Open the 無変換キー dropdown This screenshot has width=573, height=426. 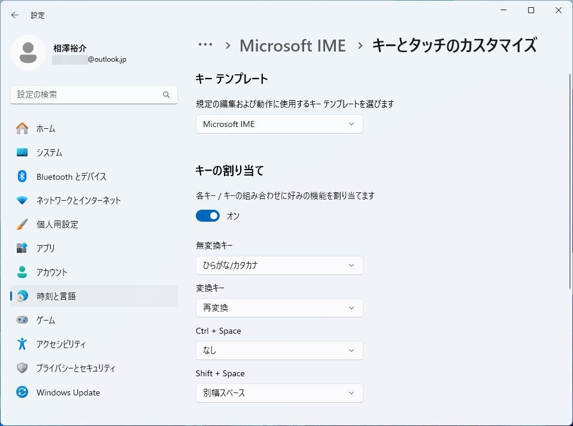click(279, 265)
